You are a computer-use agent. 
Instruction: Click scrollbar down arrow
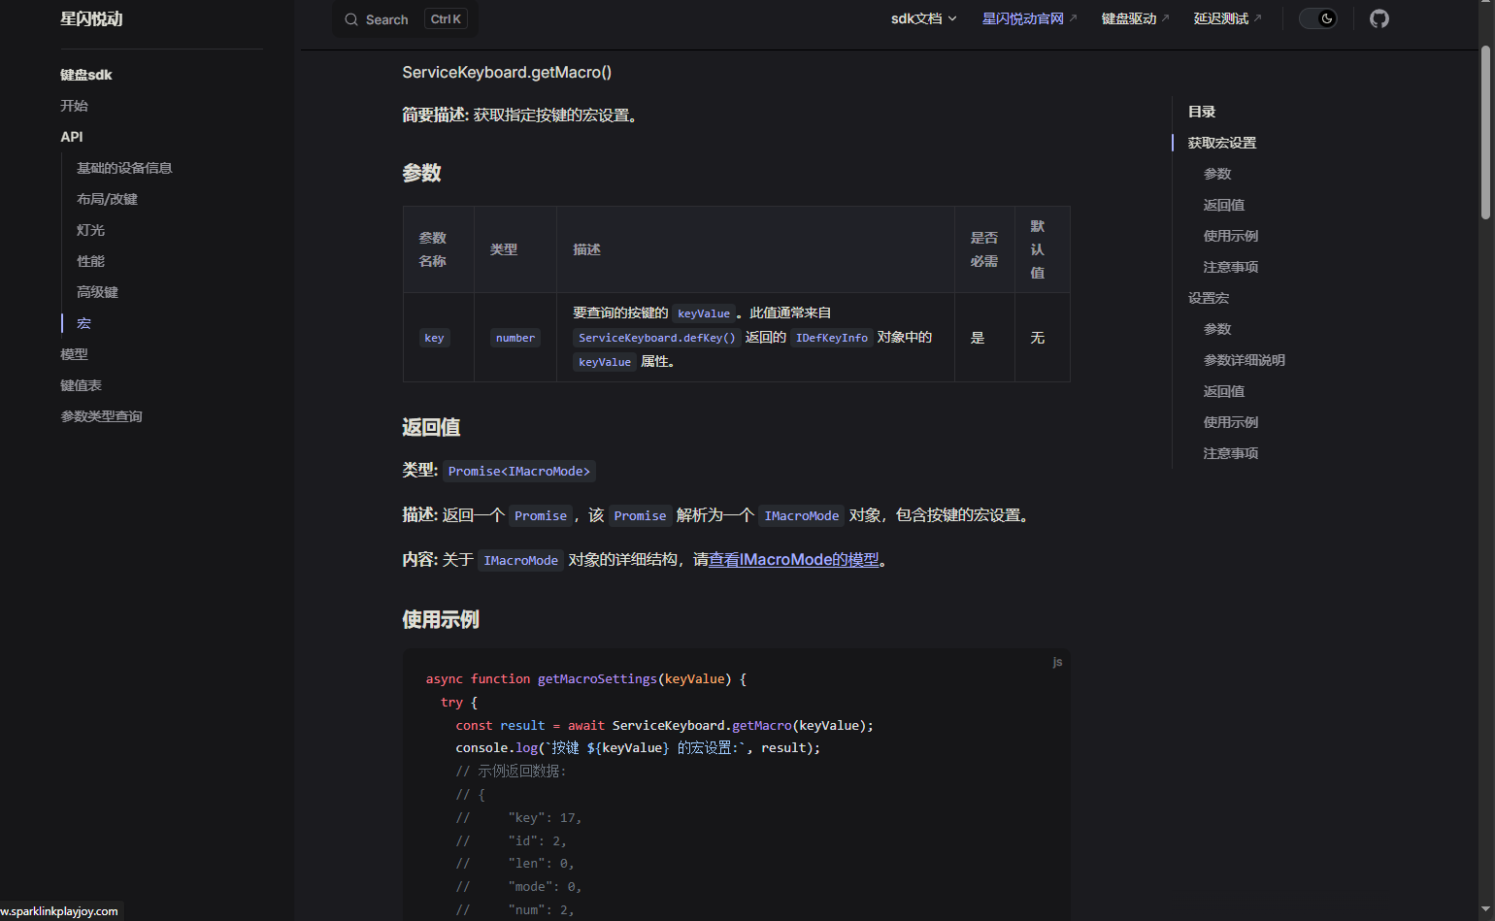coord(1485,911)
